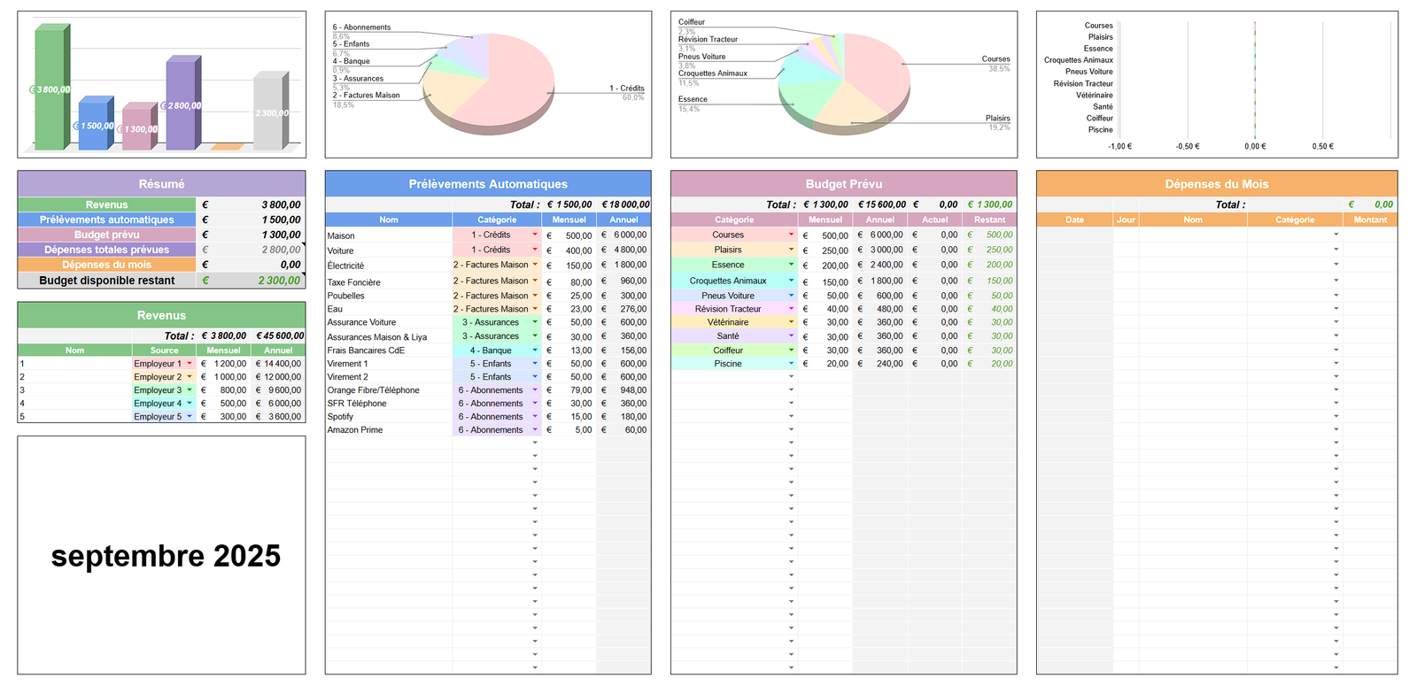The height and width of the screenshot is (686, 1417).
Task: Select the purple 2 800,00 chart bar
Action: pyautogui.click(x=180, y=104)
